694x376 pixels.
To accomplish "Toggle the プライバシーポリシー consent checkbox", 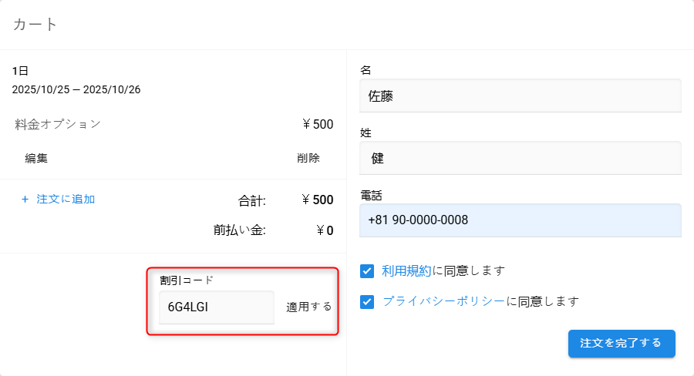I will (x=367, y=301).
